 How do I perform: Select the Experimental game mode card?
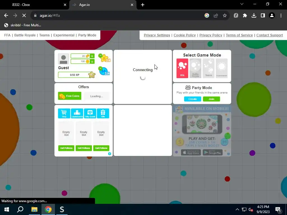point(222,68)
